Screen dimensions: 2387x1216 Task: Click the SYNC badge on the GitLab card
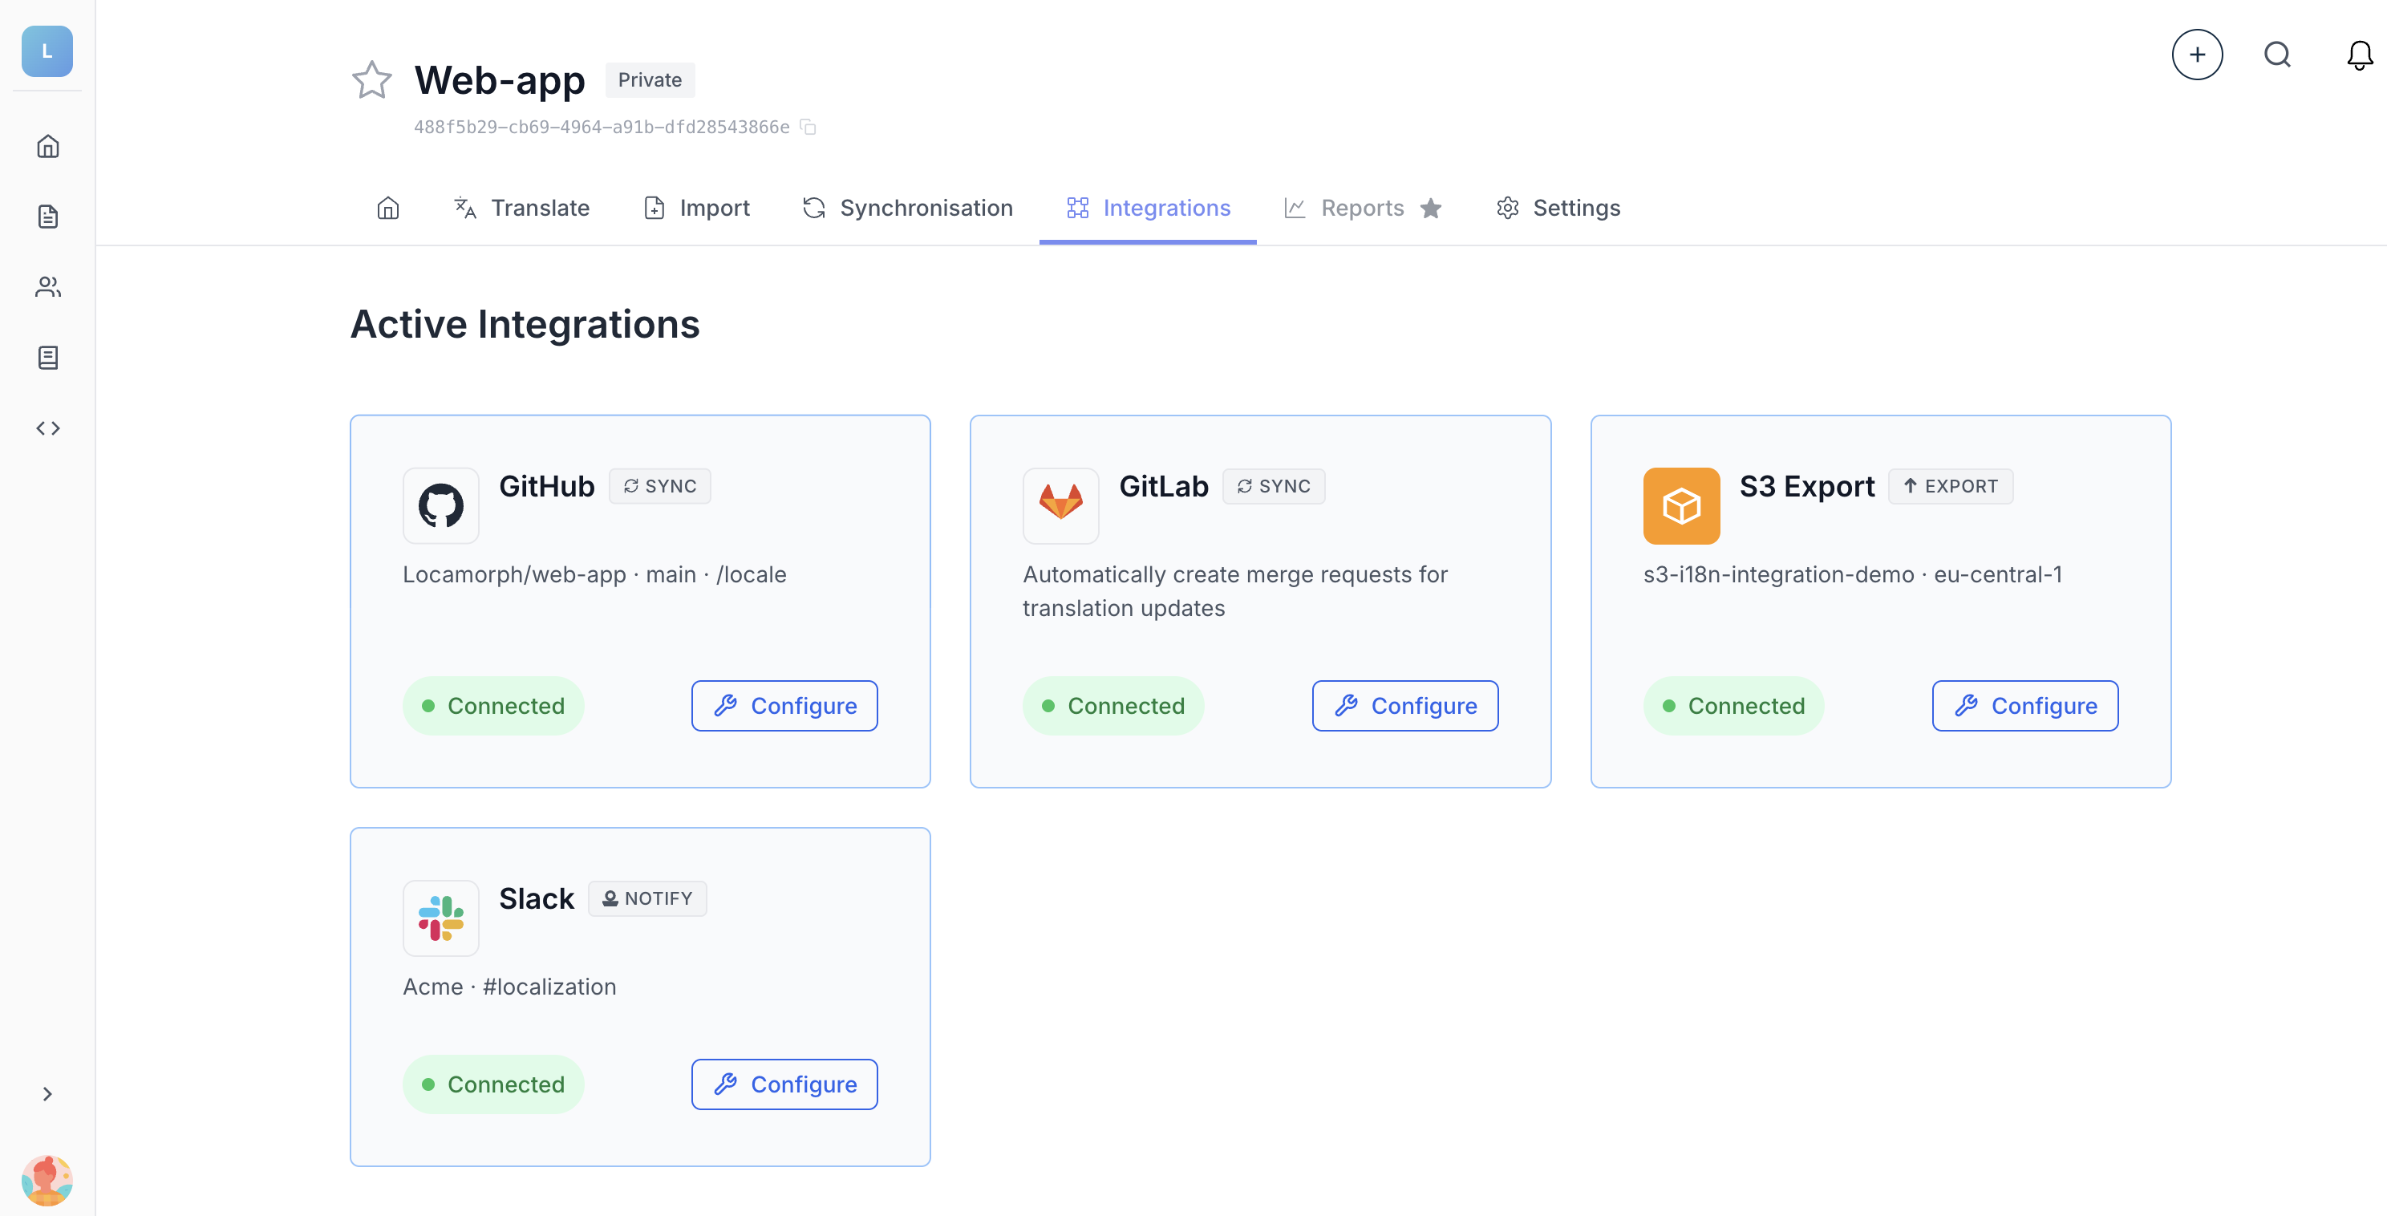point(1273,485)
